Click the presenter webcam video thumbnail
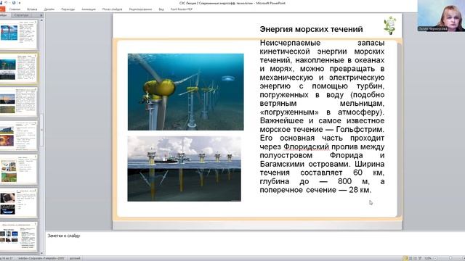This screenshot has width=465, height=261. 441,16
